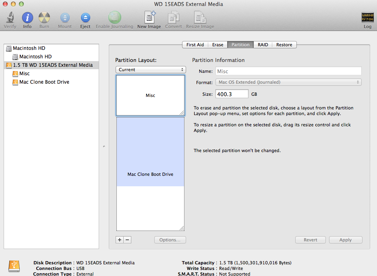This screenshot has height=276, width=377.
Task: Open the Log viewer icon
Action: tap(367, 18)
